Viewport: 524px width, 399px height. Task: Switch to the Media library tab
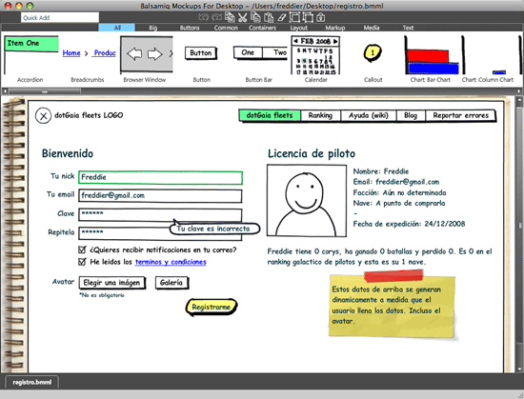pyautogui.click(x=372, y=28)
